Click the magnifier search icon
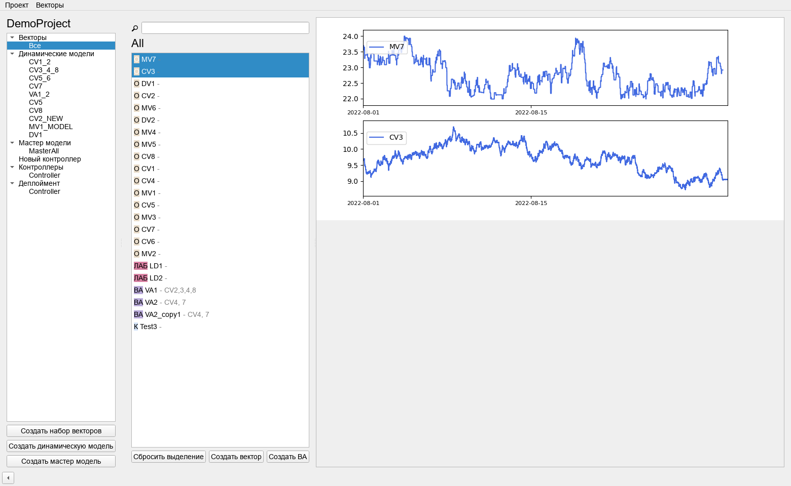 [135, 28]
